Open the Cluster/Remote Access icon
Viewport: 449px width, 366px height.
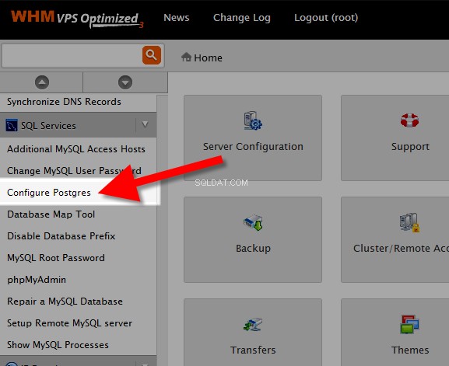(409, 222)
